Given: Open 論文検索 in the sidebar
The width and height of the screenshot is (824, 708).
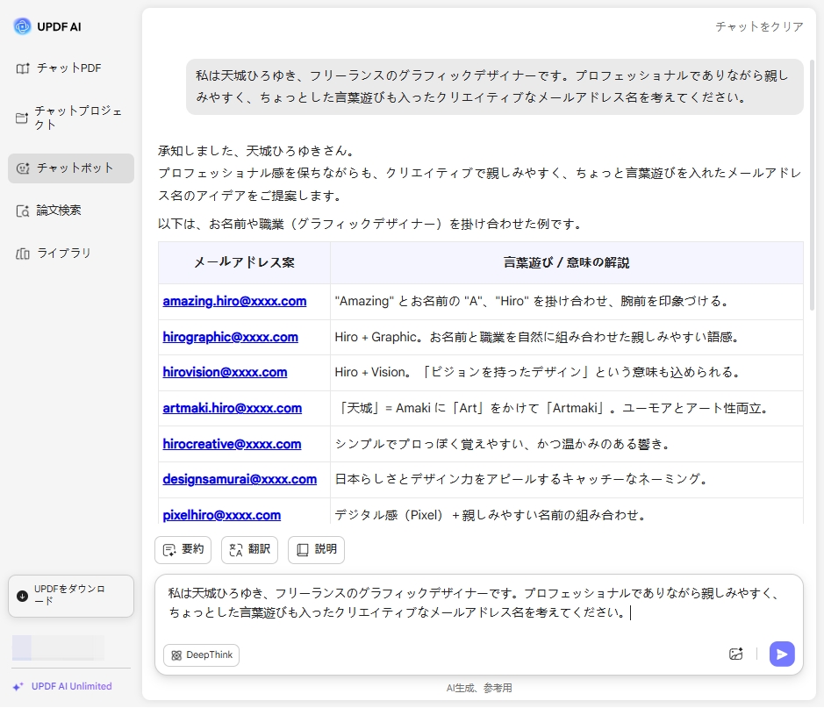Looking at the screenshot, I should pos(71,211).
